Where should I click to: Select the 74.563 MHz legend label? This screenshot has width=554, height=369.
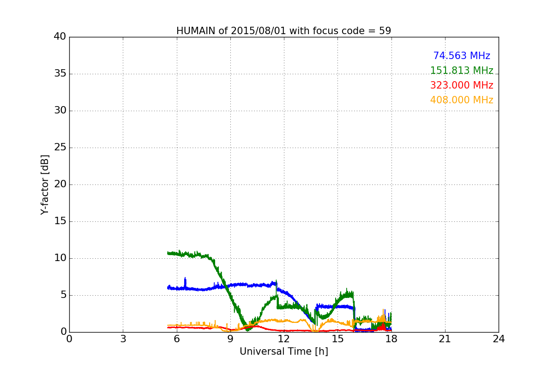pyautogui.click(x=462, y=56)
